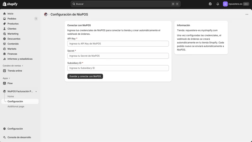This screenshot has width=252, height=142.
Task: Click the dev badge
Action: 246,4
